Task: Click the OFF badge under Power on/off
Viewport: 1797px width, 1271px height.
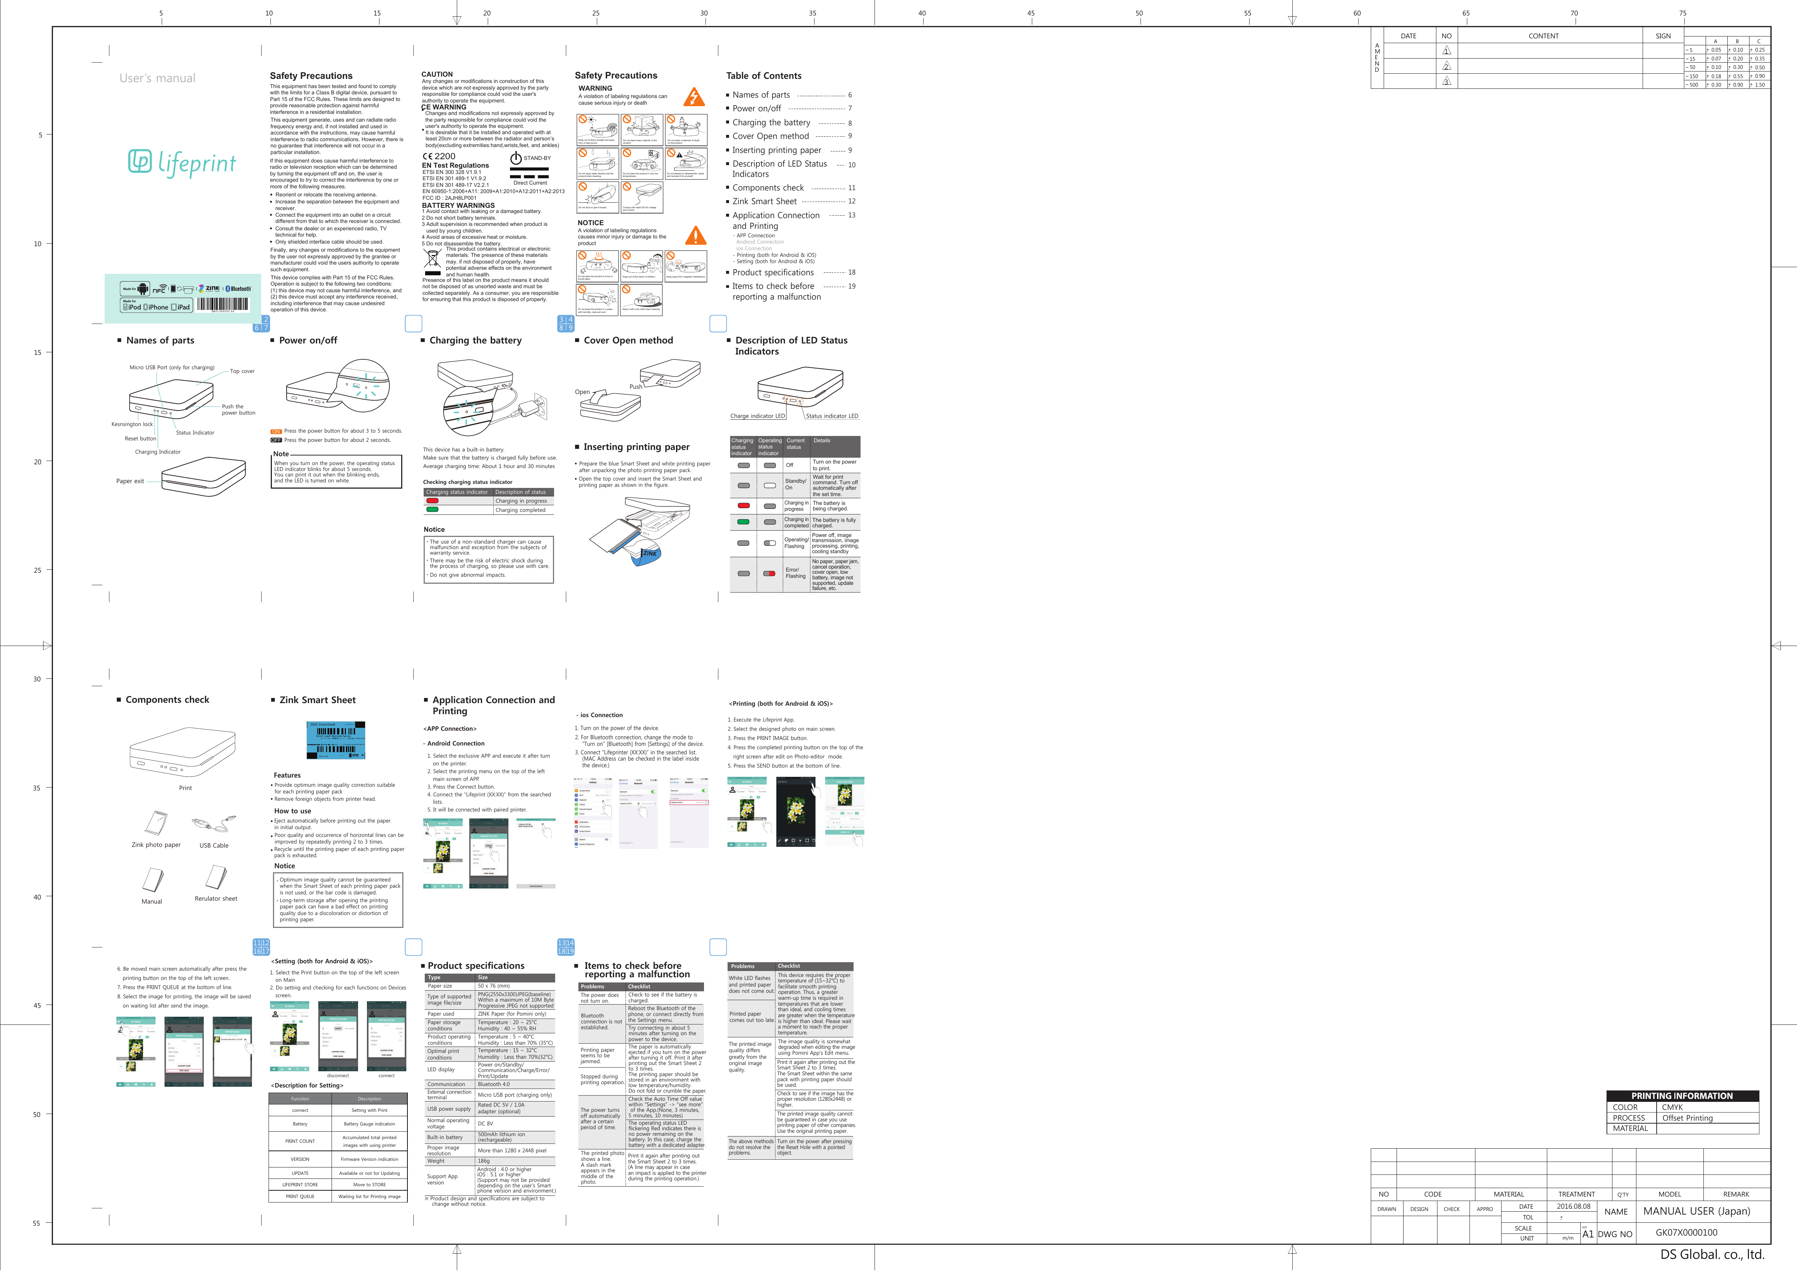Action: coord(276,440)
